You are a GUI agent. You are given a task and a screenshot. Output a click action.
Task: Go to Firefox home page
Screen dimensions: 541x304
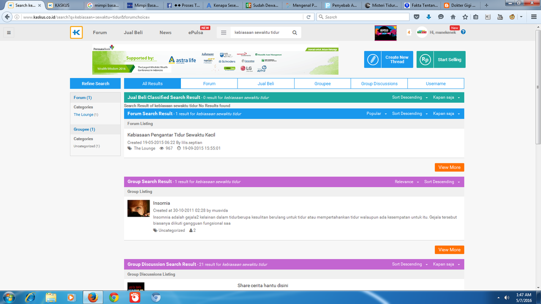tap(453, 17)
